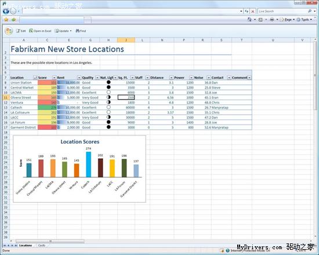Click the Add to Favorites icon
Image resolution: width=319 pixels, height=255 pixels.
13,20
